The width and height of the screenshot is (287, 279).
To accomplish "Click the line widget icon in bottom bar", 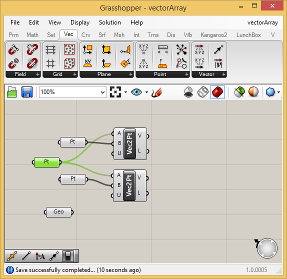I will [26, 256].
